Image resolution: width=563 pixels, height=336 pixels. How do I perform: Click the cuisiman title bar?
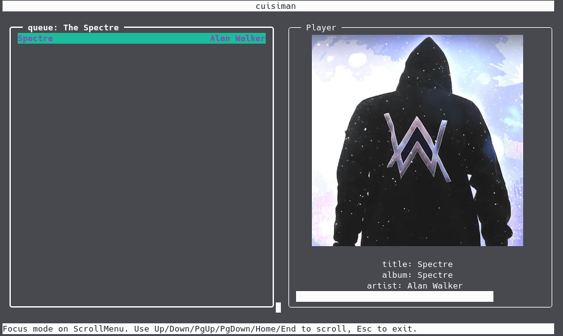point(278,6)
